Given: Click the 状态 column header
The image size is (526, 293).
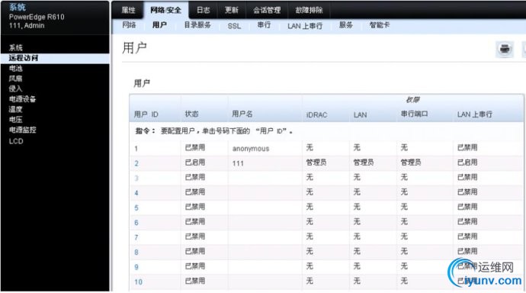Looking at the screenshot, I should 191,114.
